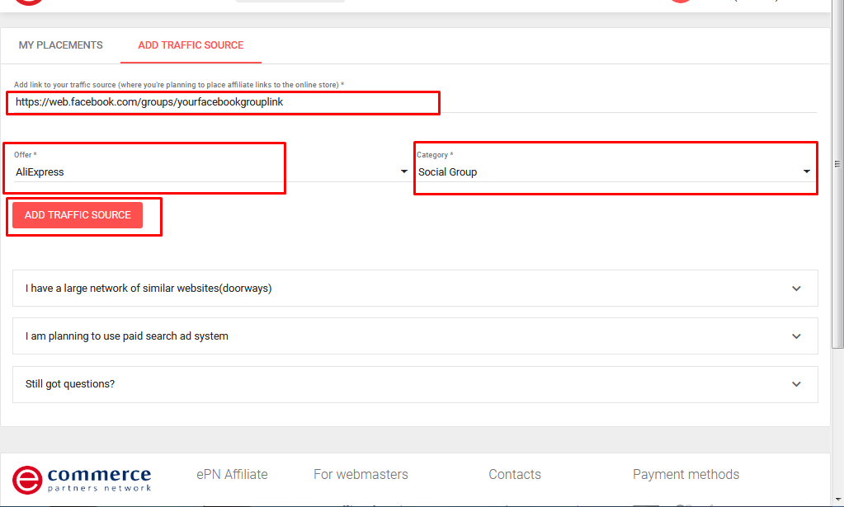Click chevron beside Still got questions

click(796, 384)
